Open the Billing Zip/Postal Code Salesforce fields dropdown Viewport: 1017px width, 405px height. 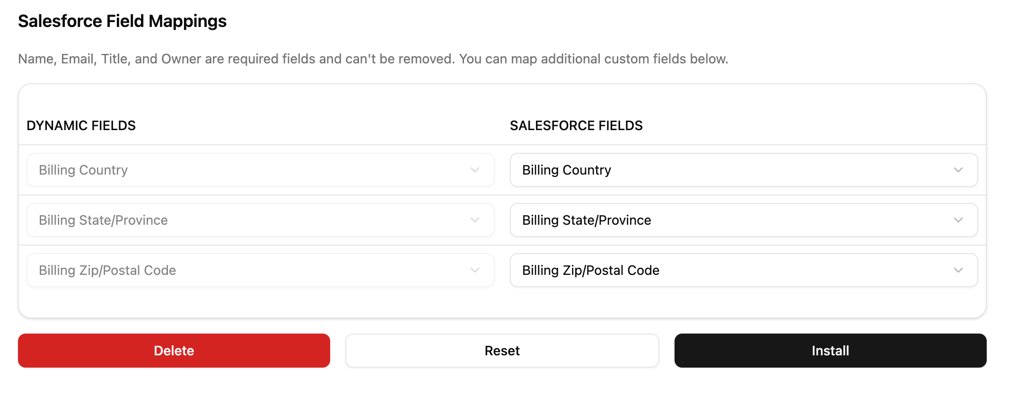pos(743,270)
